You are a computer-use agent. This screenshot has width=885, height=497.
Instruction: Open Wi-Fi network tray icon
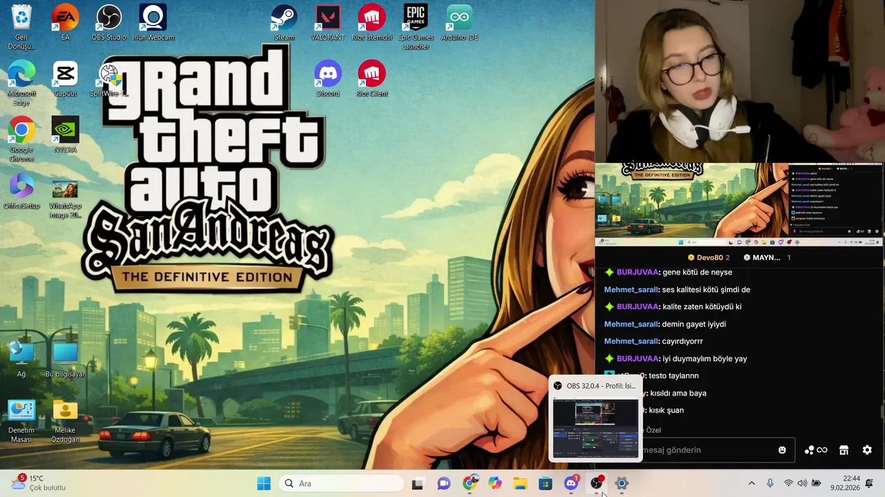pyautogui.click(x=788, y=483)
